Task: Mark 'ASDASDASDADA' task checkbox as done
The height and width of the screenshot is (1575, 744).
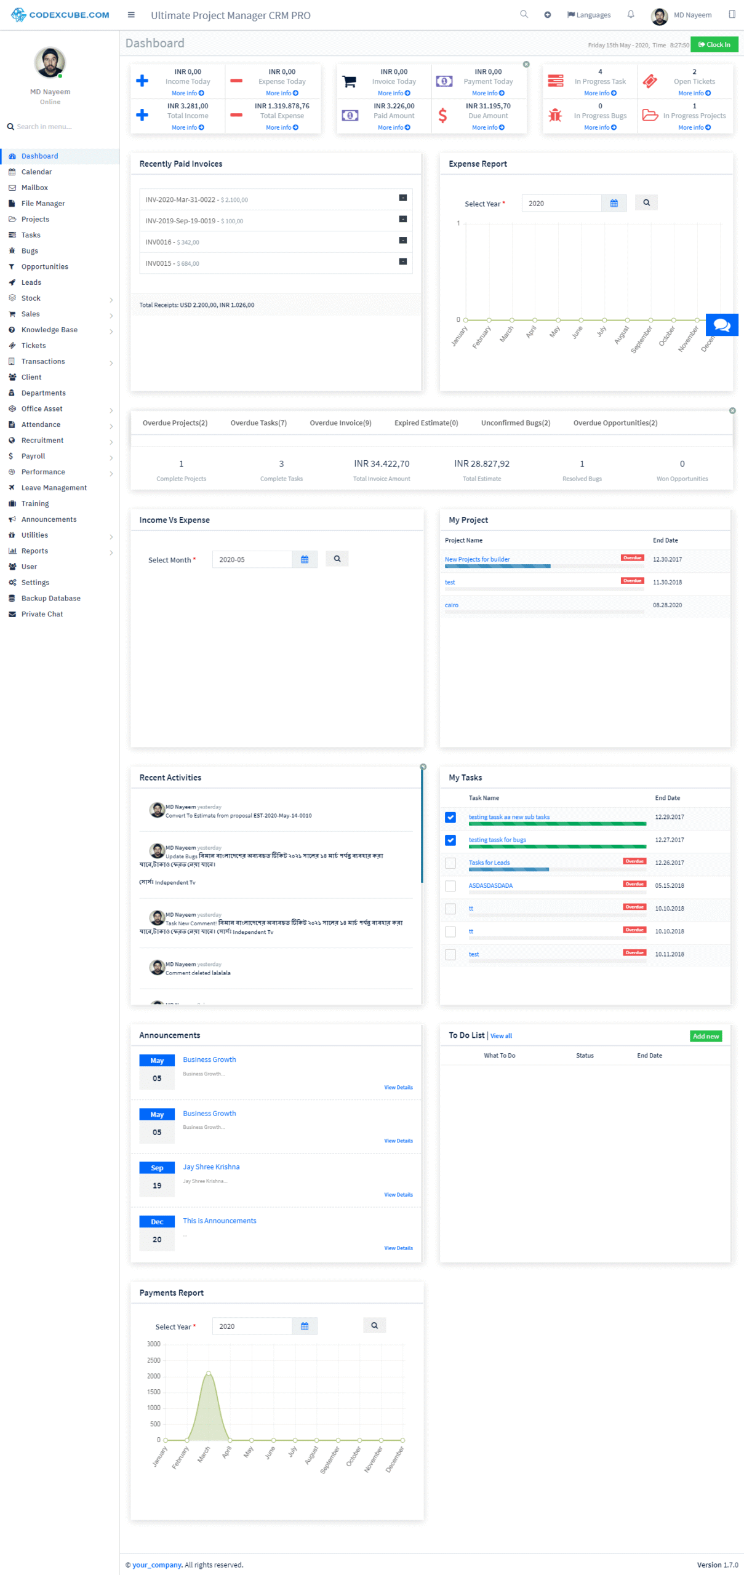Action: [x=450, y=885]
